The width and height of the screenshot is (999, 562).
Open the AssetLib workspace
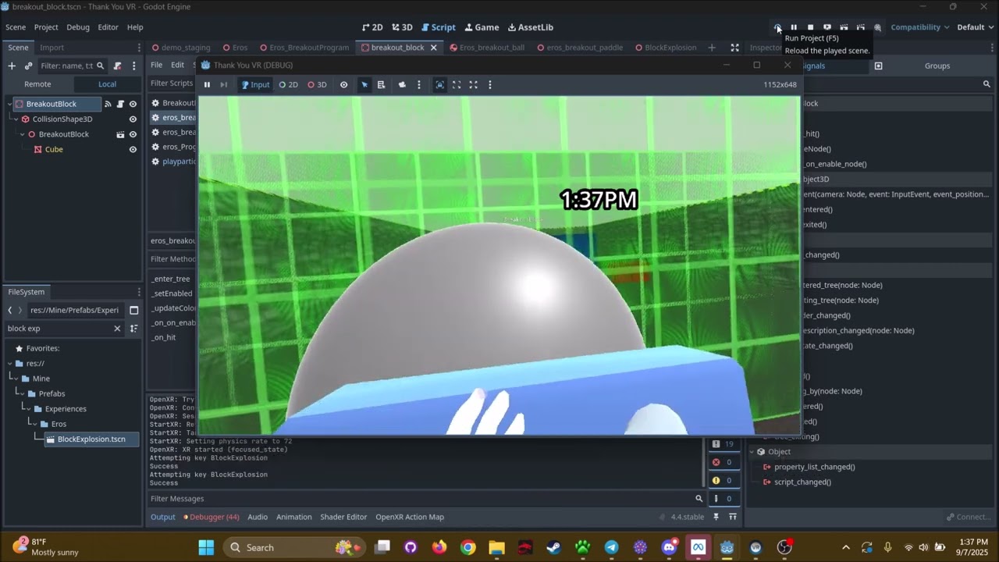[x=531, y=27]
